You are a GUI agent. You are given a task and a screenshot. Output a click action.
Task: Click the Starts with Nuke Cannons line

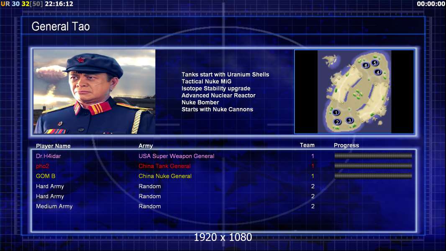click(217, 110)
